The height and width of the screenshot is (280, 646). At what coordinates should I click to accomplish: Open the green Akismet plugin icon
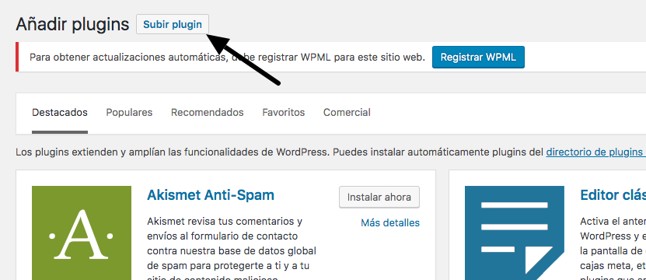point(82,233)
